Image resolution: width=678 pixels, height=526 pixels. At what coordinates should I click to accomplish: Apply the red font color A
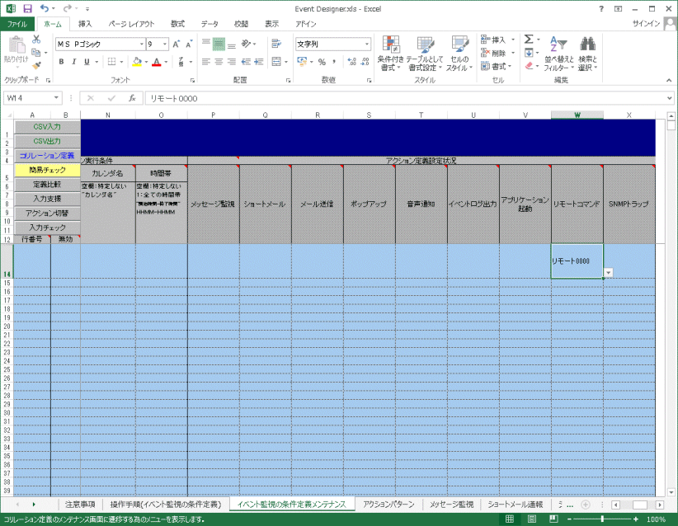[x=157, y=62]
